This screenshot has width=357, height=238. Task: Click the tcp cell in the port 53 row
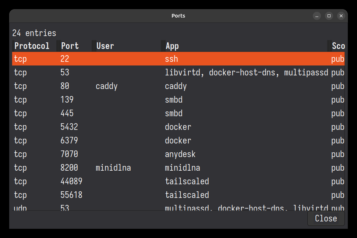coord(20,72)
